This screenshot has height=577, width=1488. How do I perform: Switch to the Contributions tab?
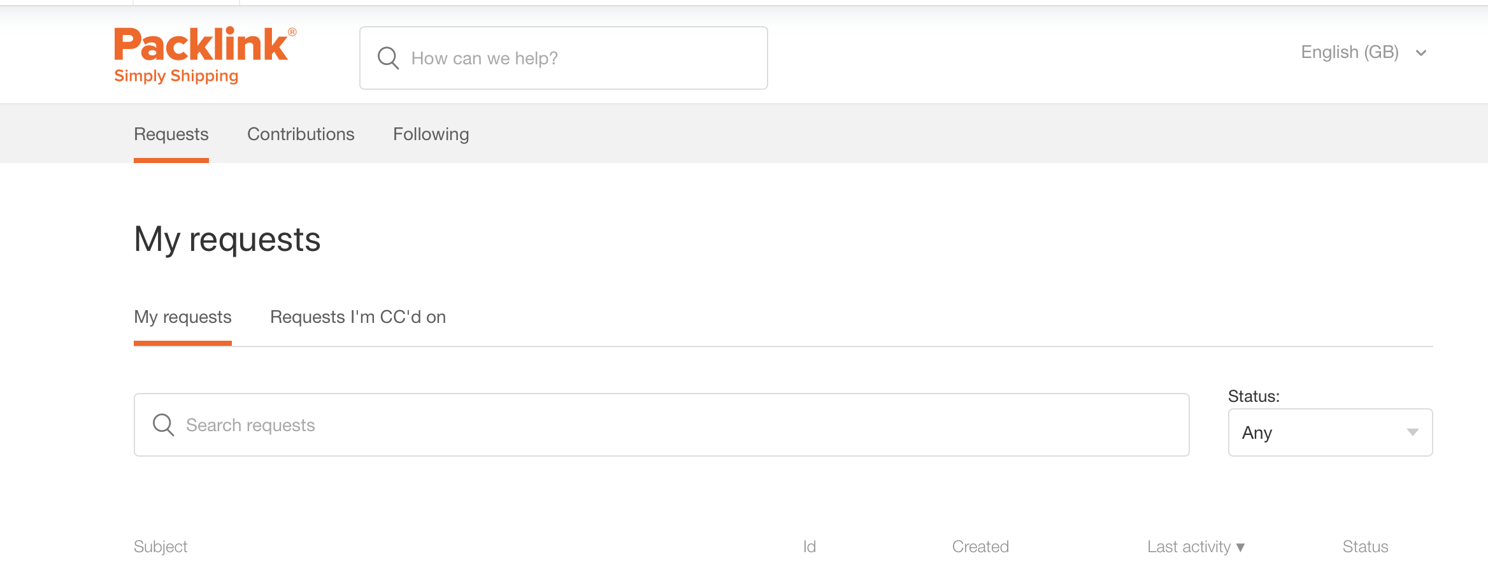tap(301, 134)
